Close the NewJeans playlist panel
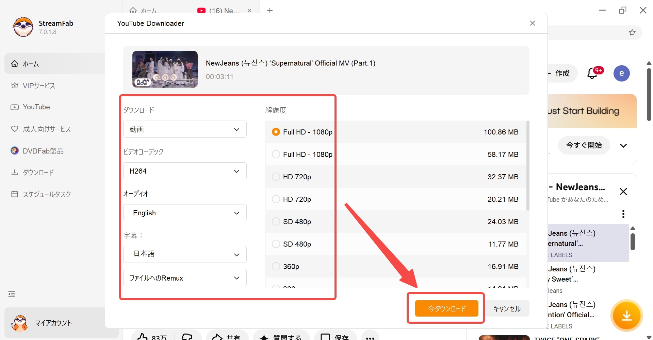 623,192
